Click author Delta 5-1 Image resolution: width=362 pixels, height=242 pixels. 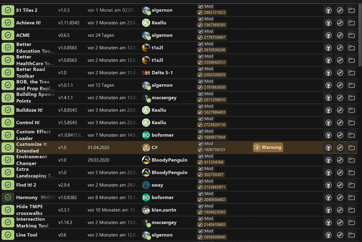pyautogui.click(x=157, y=72)
